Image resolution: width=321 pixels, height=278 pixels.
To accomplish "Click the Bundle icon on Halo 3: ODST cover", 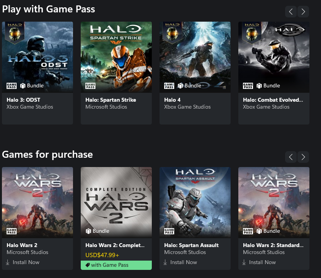I will click(23, 86).
